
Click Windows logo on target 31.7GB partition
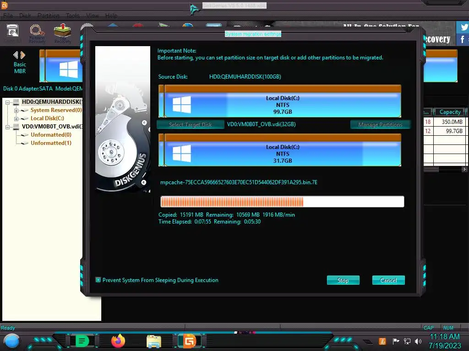pyautogui.click(x=182, y=154)
